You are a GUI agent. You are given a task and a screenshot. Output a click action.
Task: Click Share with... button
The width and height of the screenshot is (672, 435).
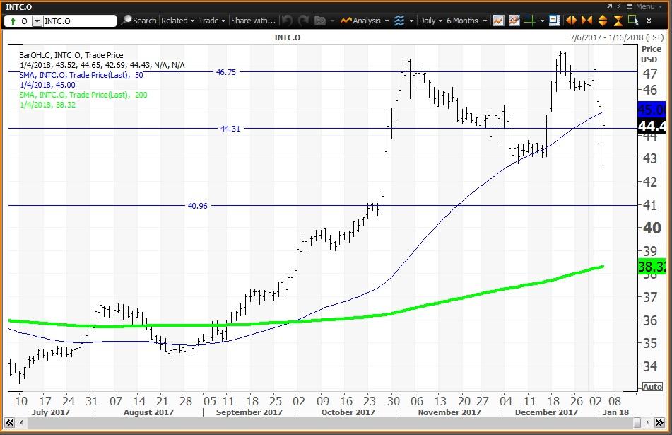point(253,21)
